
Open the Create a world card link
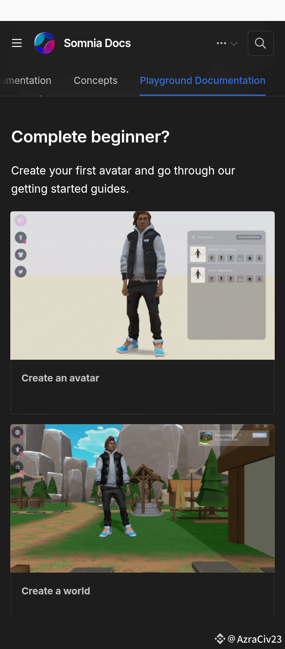click(x=56, y=591)
